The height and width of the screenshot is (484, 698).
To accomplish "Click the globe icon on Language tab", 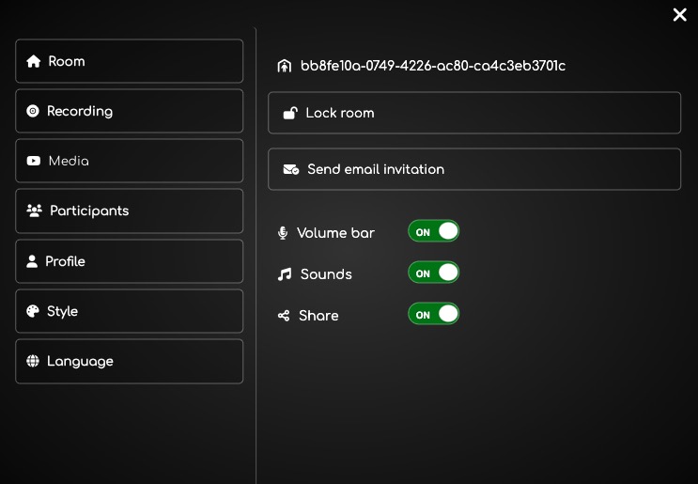I will point(33,361).
